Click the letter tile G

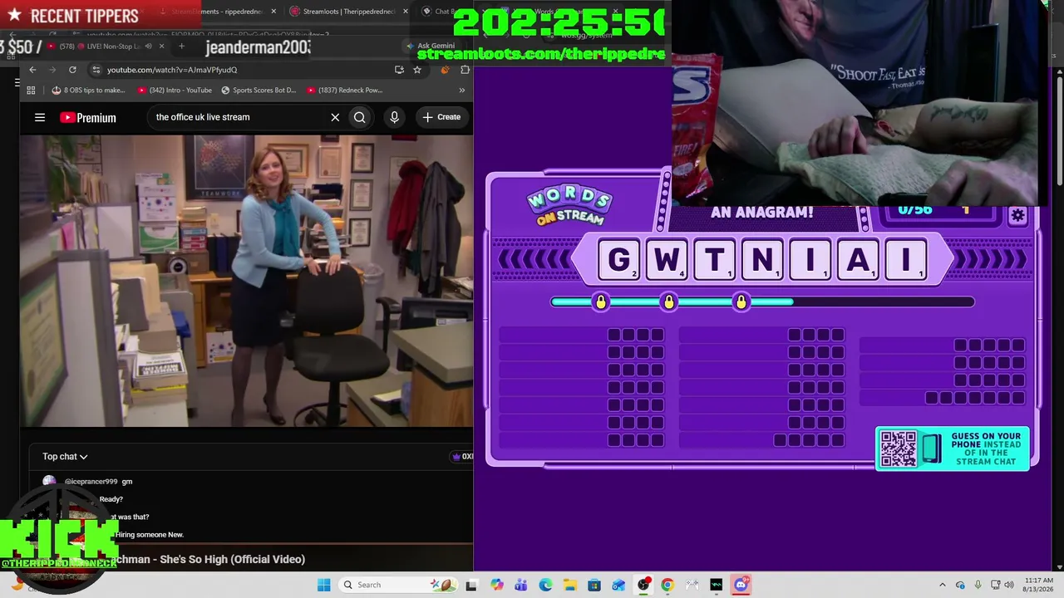coord(619,260)
